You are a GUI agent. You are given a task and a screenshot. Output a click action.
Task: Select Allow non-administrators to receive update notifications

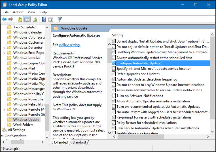(159, 90)
